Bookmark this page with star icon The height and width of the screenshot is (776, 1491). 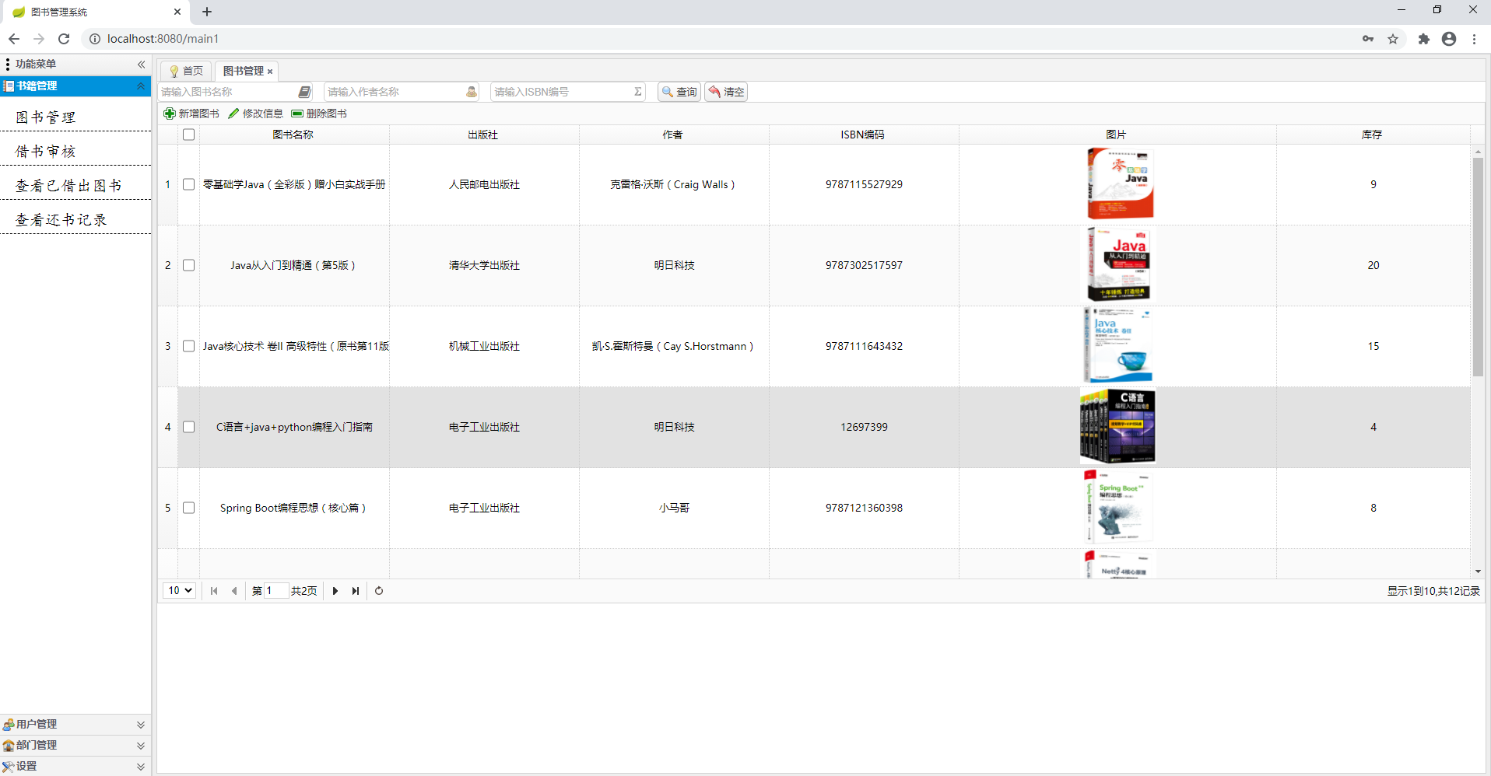tap(1393, 39)
